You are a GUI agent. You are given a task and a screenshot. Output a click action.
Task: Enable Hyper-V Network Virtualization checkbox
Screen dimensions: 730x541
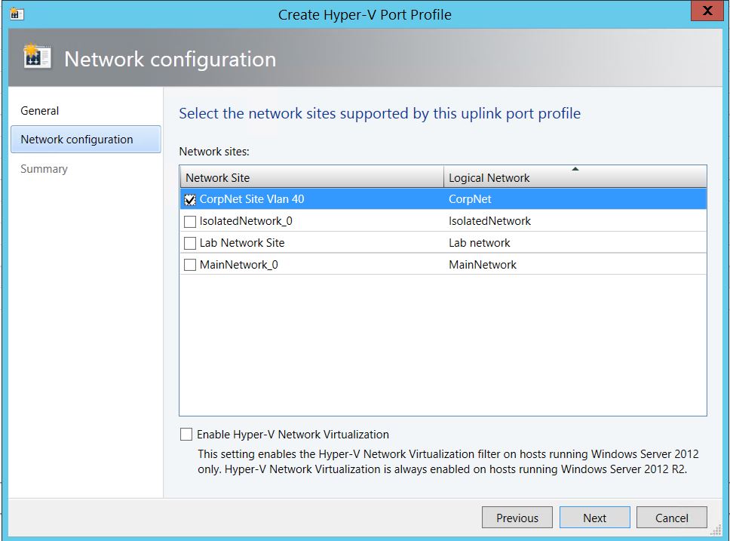(186, 435)
